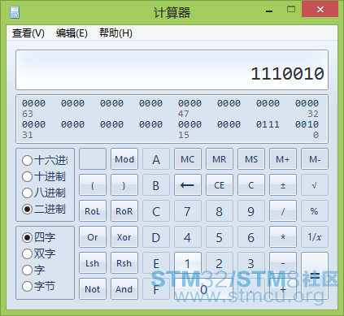The height and width of the screenshot is (316, 344).
Task: Open the 编辑(E) menu
Action: 72,33
